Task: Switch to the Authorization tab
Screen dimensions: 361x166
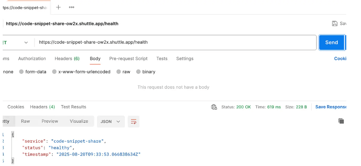Action: pyautogui.click(x=32, y=58)
